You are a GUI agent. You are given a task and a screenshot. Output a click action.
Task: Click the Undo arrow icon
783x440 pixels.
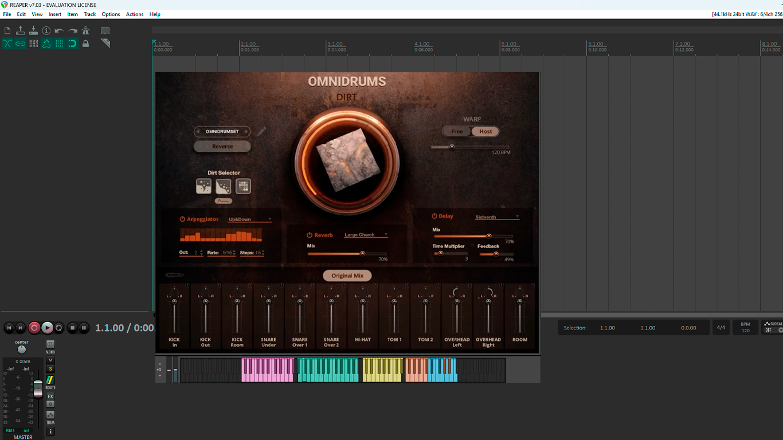point(60,30)
